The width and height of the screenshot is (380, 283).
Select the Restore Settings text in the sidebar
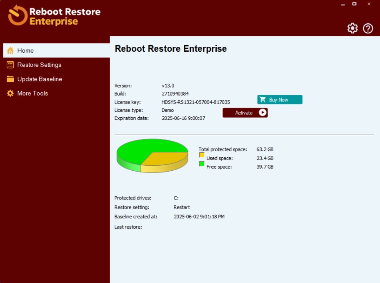pyautogui.click(x=39, y=65)
